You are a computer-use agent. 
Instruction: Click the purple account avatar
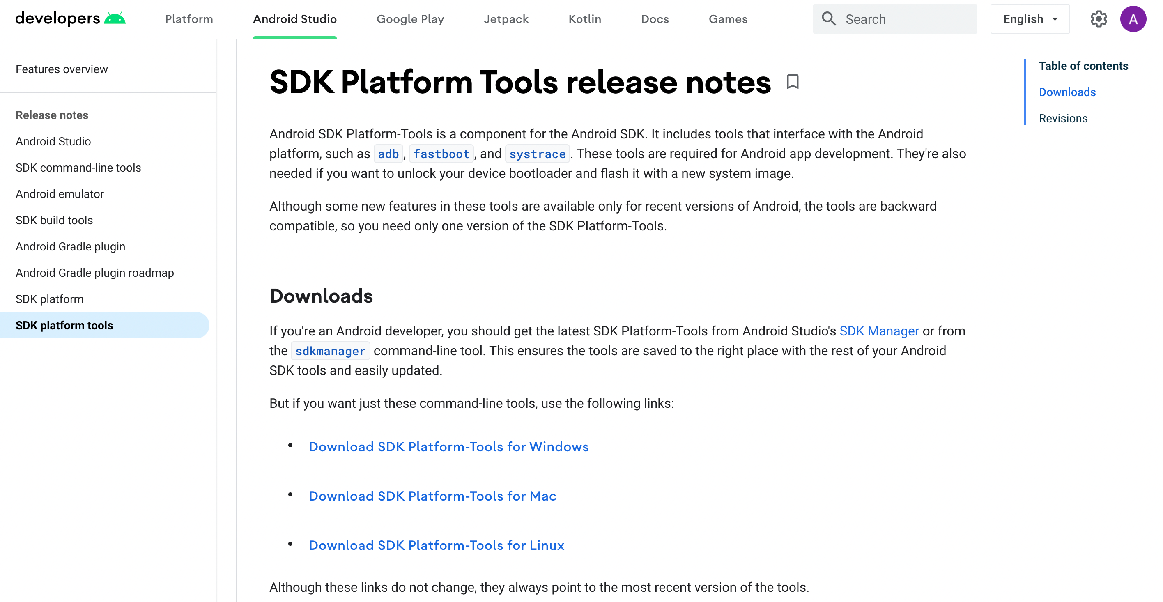pos(1133,19)
